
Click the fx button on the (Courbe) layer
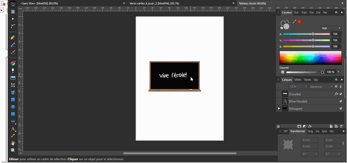336,94
